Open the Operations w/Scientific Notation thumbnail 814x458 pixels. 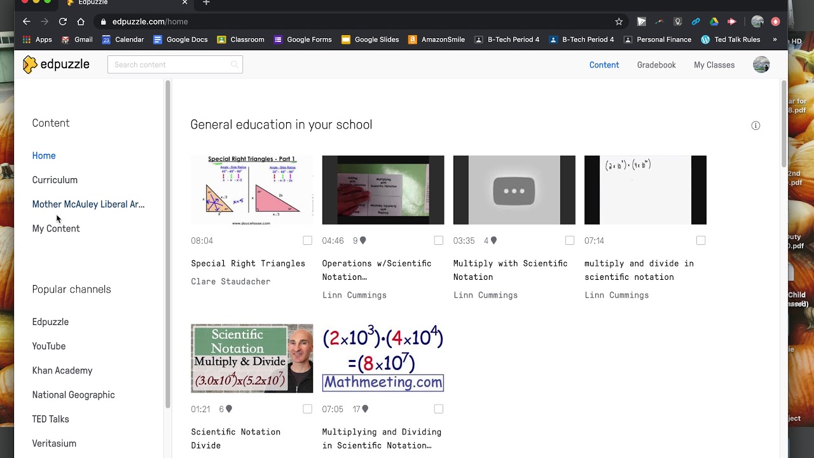click(x=383, y=190)
